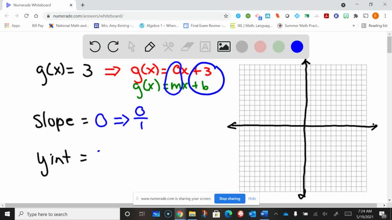Go to the browser home page

pos(36,16)
